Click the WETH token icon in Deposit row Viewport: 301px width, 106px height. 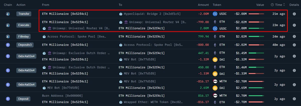215,95
